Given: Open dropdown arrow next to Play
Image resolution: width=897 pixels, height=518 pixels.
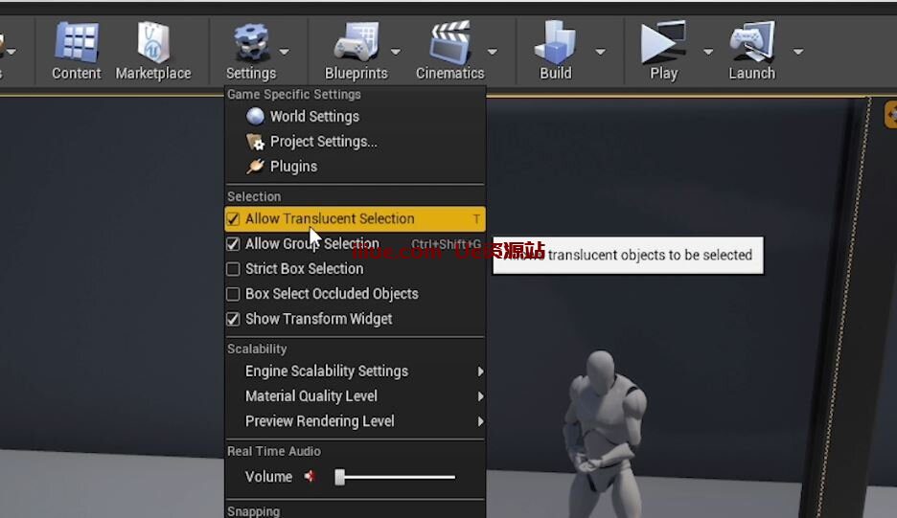Looking at the screenshot, I should click(x=708, y=52).
